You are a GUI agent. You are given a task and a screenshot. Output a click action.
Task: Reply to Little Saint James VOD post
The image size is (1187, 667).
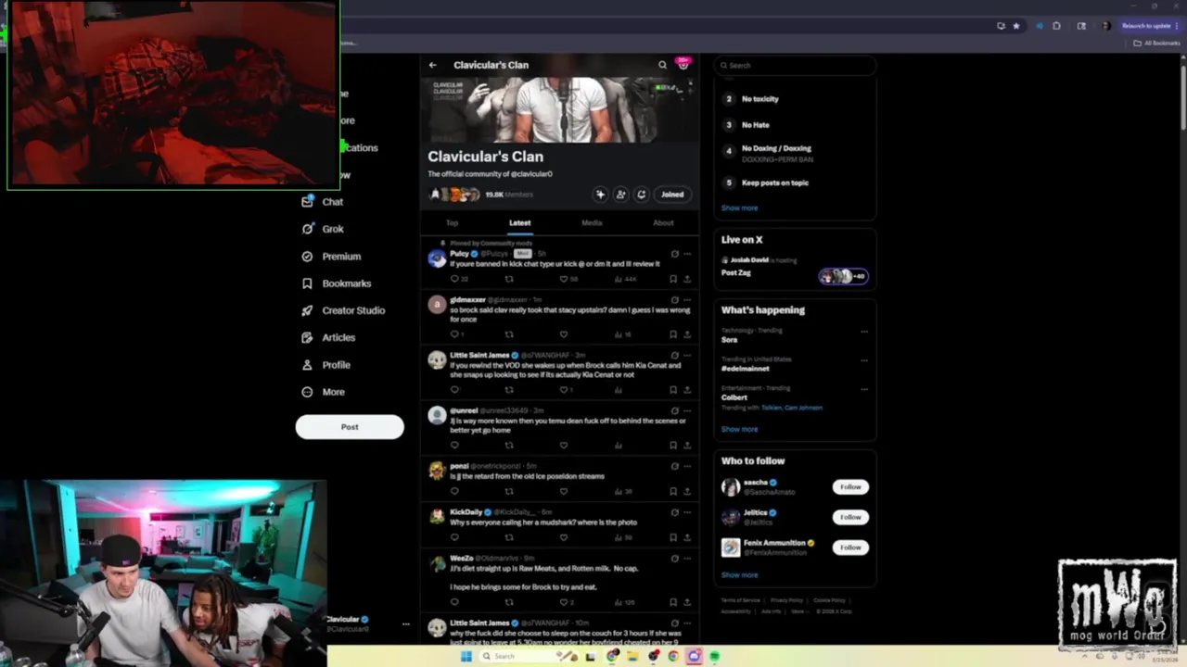coord(454,390)
